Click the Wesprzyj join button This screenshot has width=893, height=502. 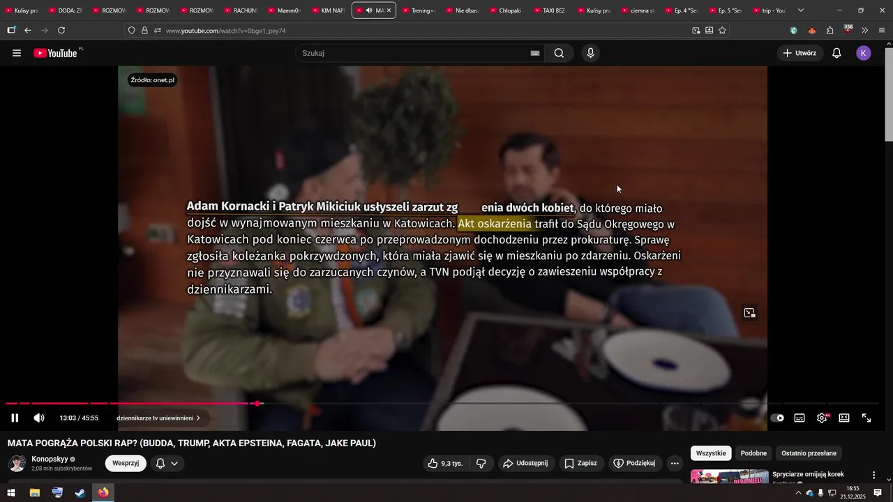pos(126,463)
